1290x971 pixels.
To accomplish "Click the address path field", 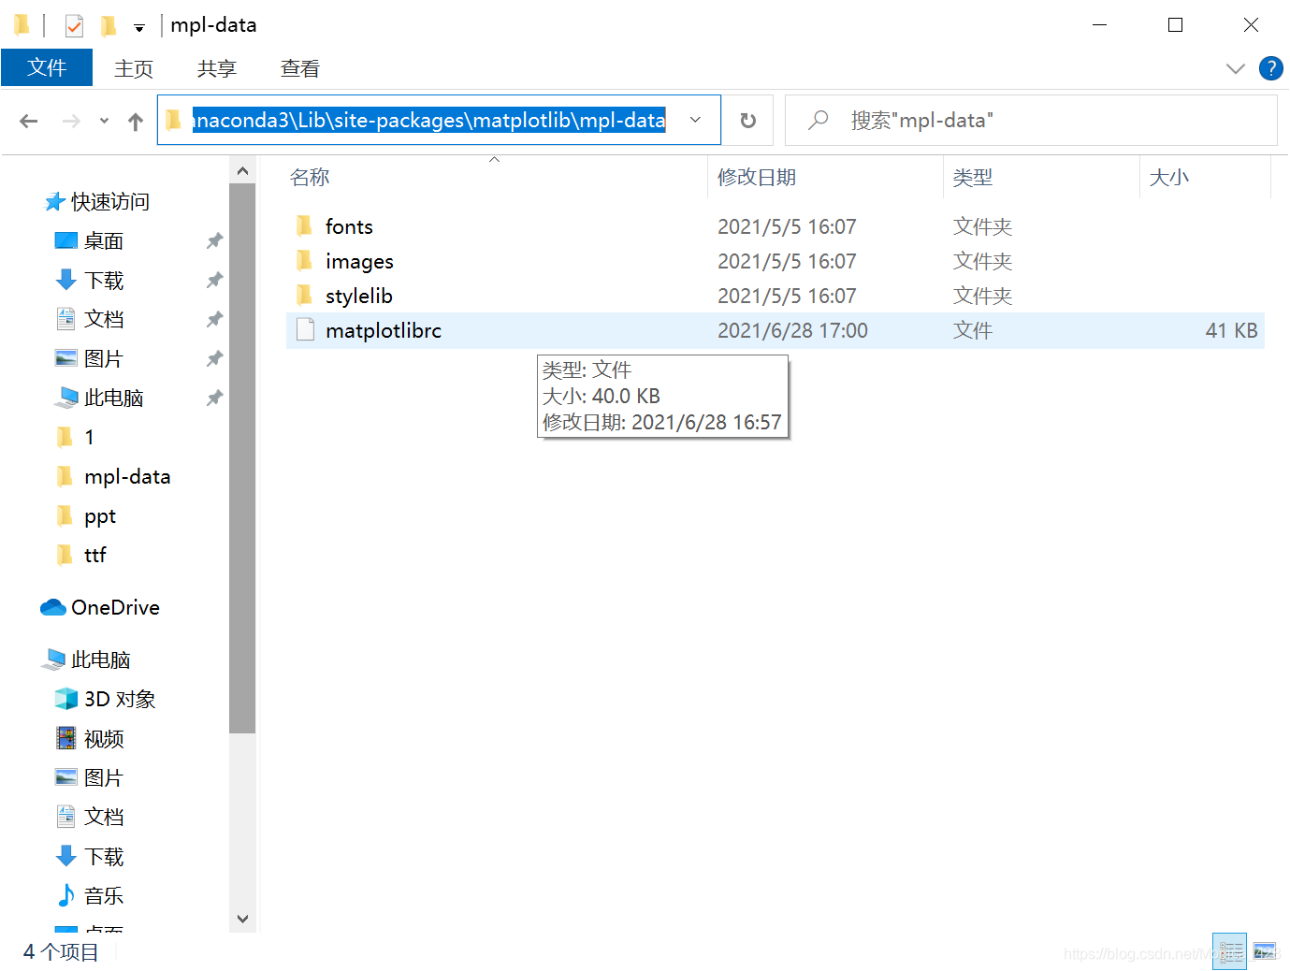I will click(439, 120).
